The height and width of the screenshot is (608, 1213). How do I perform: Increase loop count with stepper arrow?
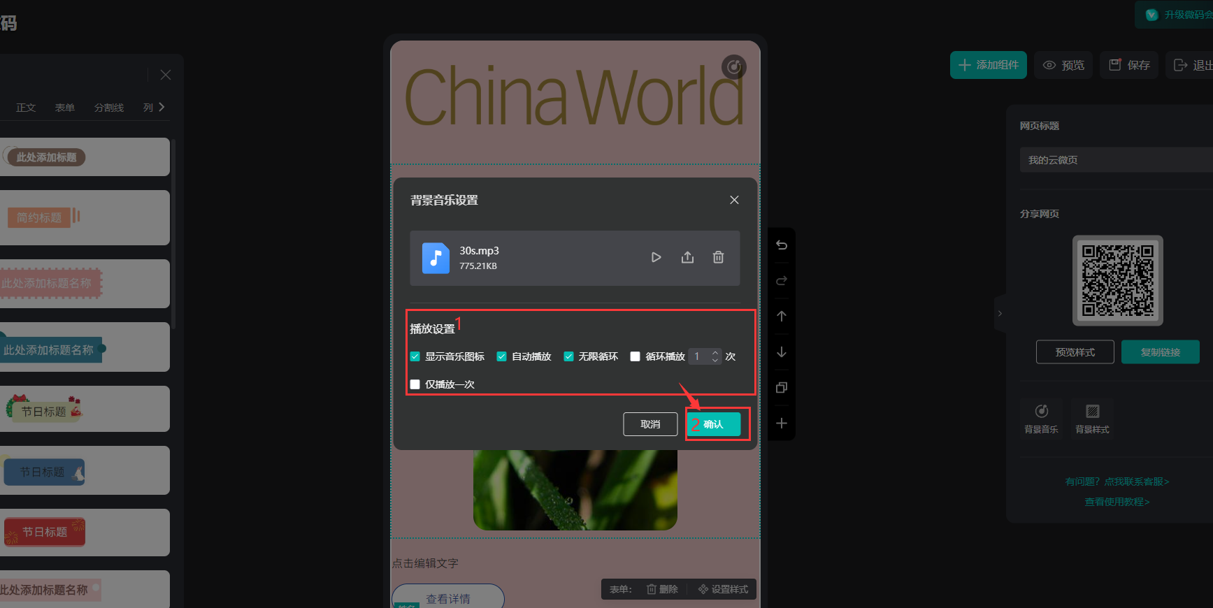pos(715,353)
